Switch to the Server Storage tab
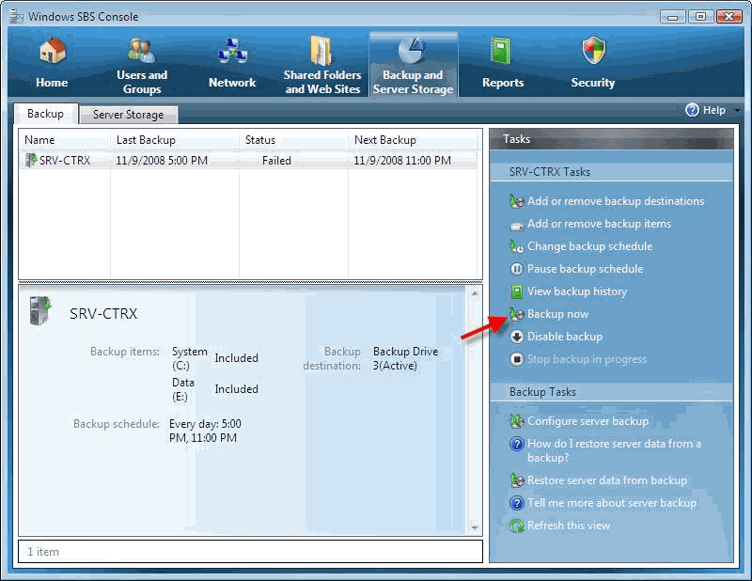The width and height of the screenshot is (752, 581). tap(128, 115)
